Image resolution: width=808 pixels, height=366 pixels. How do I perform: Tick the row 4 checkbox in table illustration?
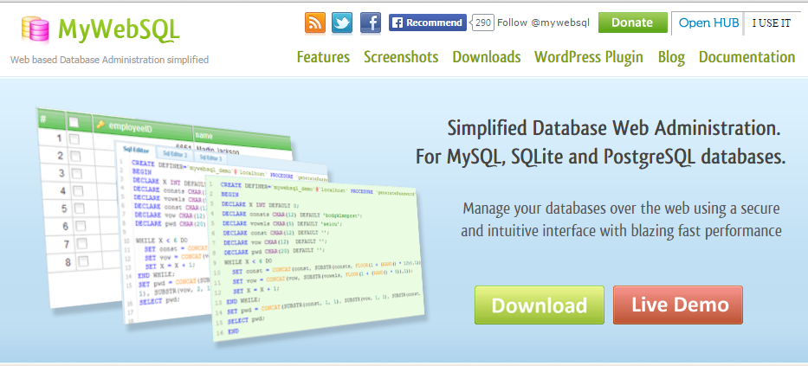pyautogui.click(x=78, y=191)
